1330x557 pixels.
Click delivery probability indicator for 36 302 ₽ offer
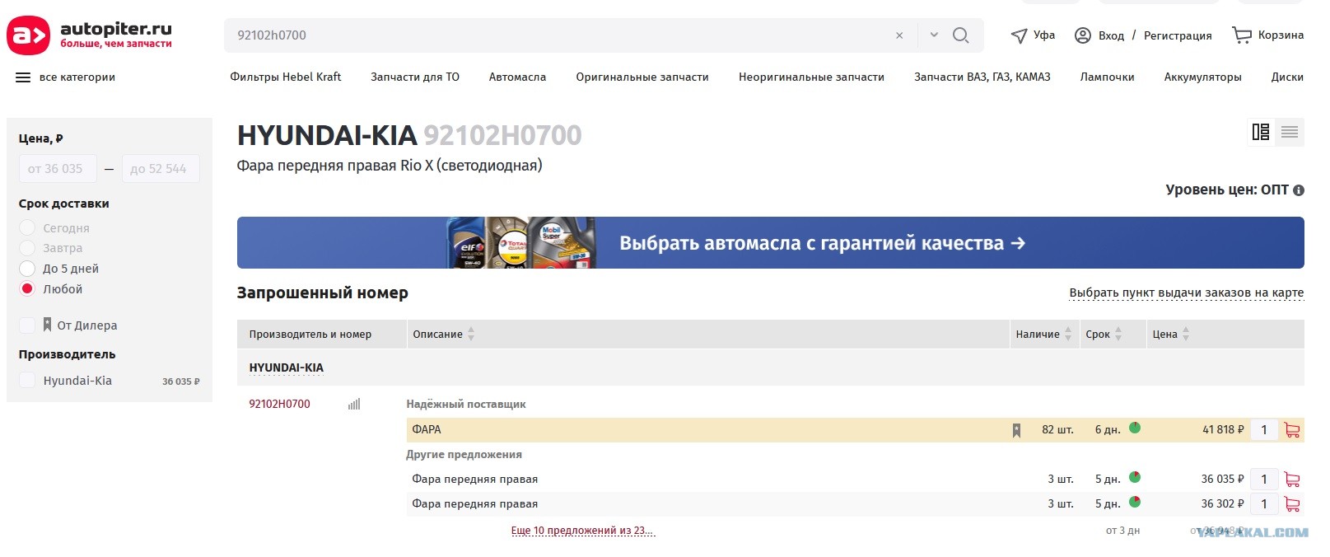click(1135, 502)
